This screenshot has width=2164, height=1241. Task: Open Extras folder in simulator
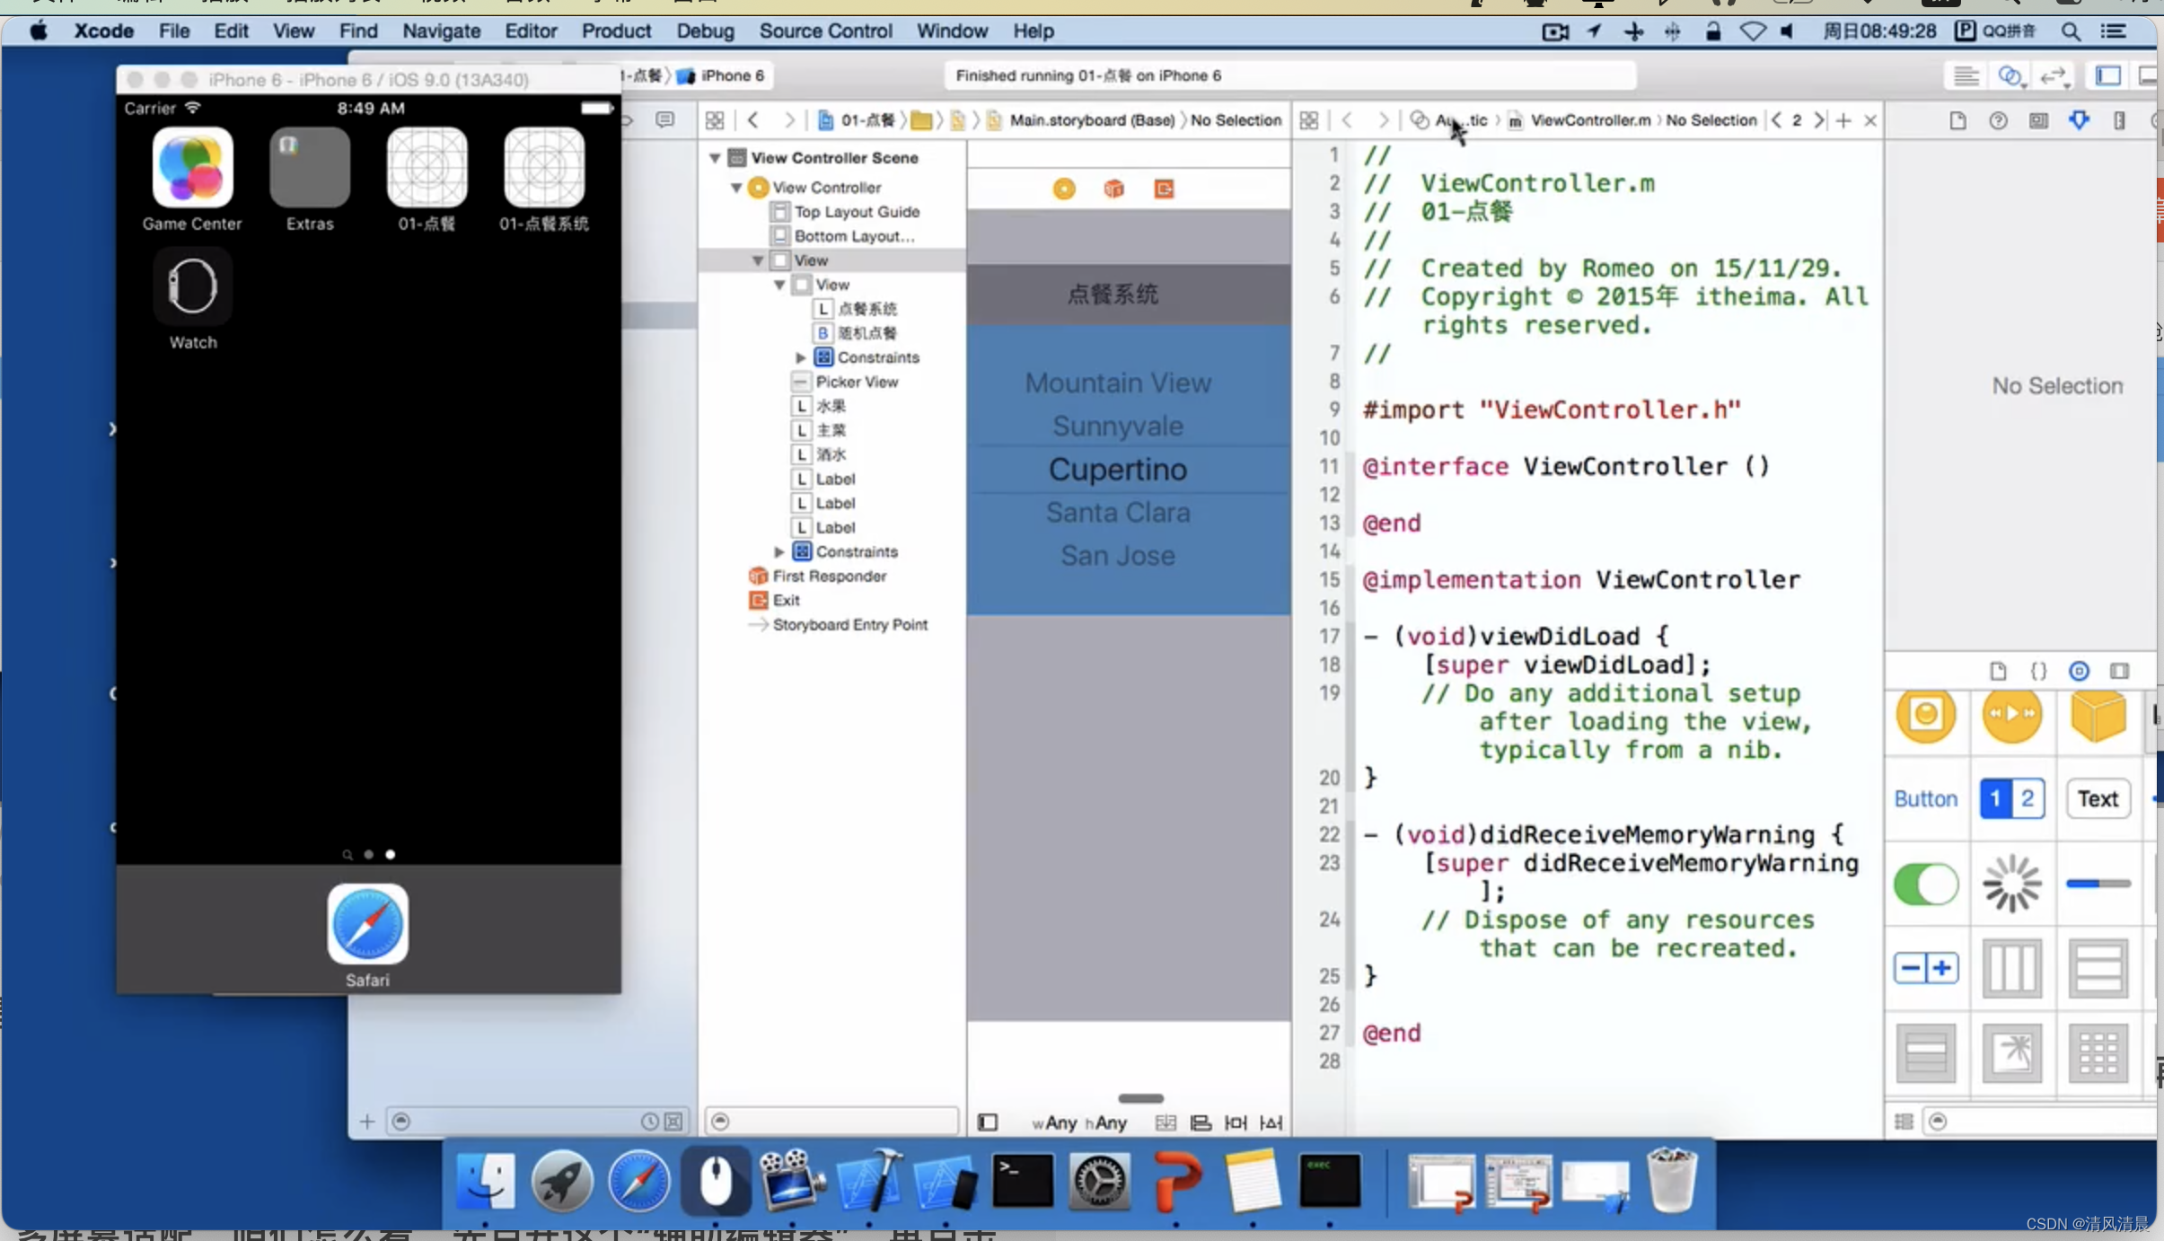click(310, 168)
